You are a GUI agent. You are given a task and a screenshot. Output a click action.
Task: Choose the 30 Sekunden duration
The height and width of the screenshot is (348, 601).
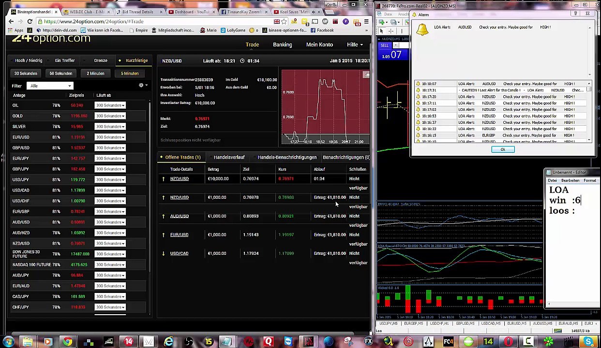26,73
